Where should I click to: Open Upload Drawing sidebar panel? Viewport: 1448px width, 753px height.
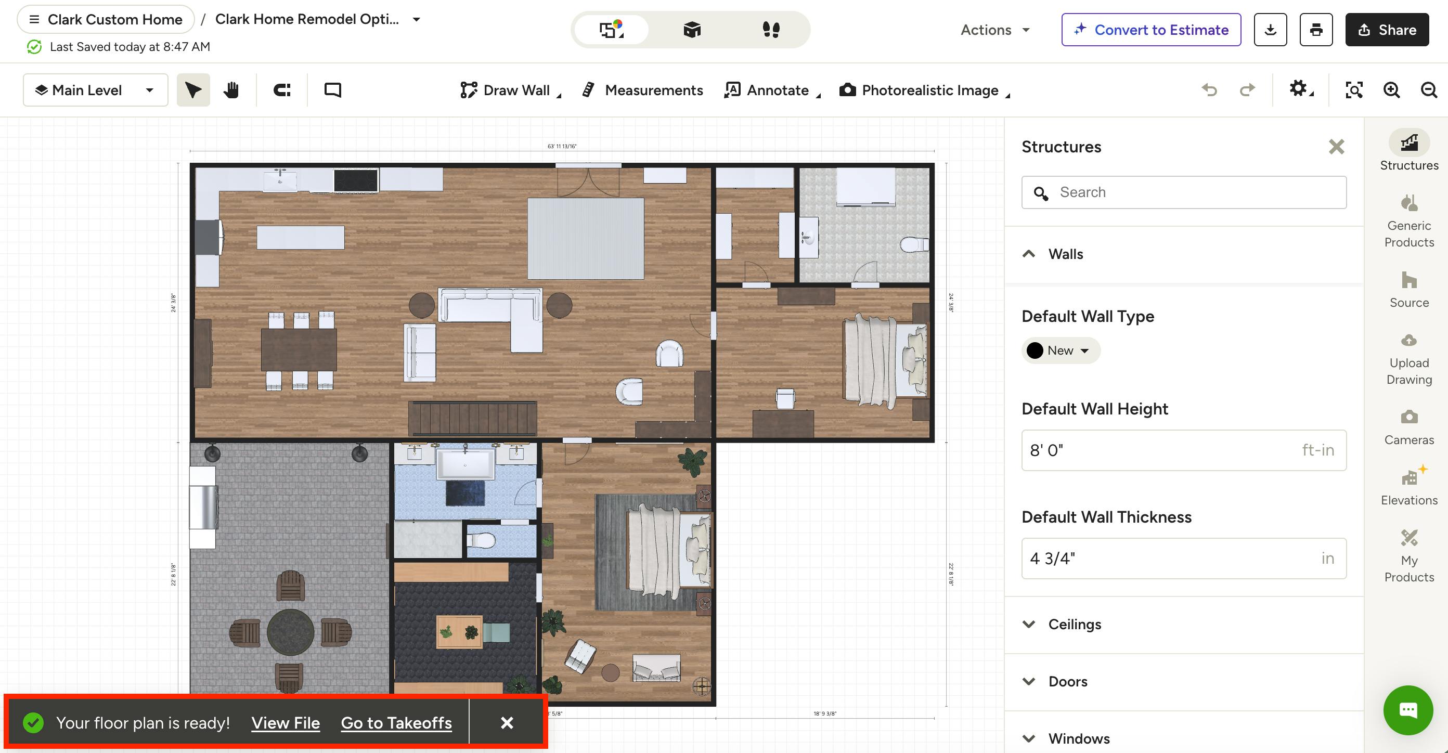(x=1408, y=359)
